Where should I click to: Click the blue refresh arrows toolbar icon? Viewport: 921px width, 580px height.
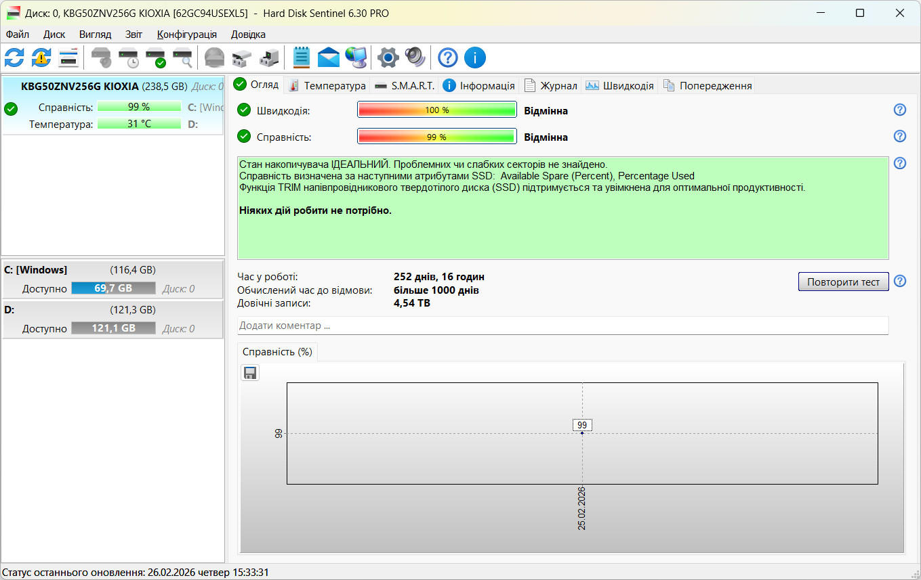pos(14,58)
